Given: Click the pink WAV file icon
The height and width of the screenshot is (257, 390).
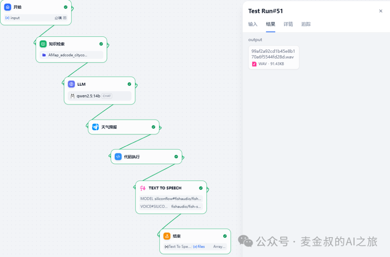Looking at the screenshot, I should (254, 64).
